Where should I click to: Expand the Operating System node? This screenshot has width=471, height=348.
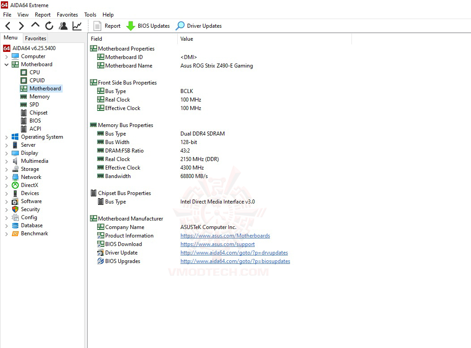point(6,137)
